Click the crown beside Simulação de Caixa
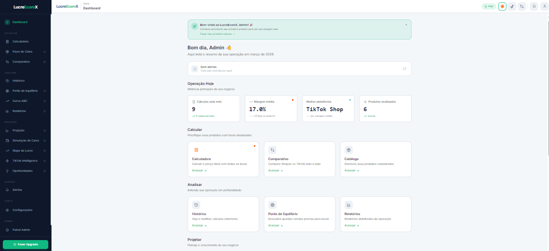 (45, 141)
